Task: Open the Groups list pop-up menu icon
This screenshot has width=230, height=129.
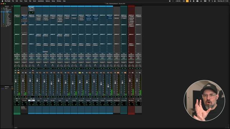Action: [12, 87]
